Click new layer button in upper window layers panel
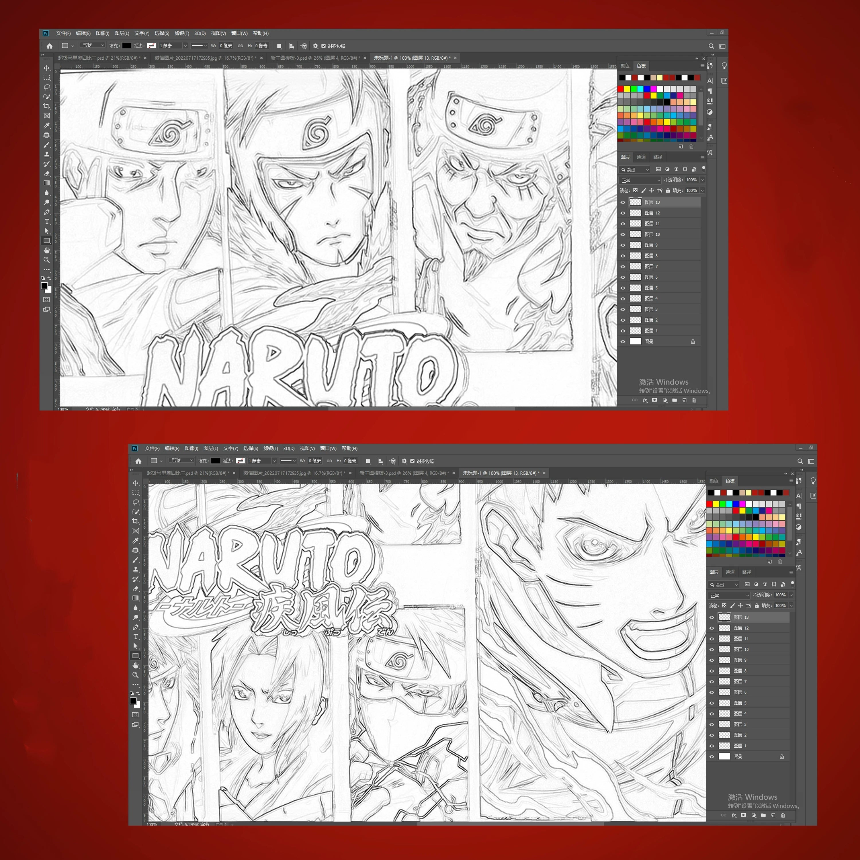Viewport: 860px width, 860px height. [685, 400]
